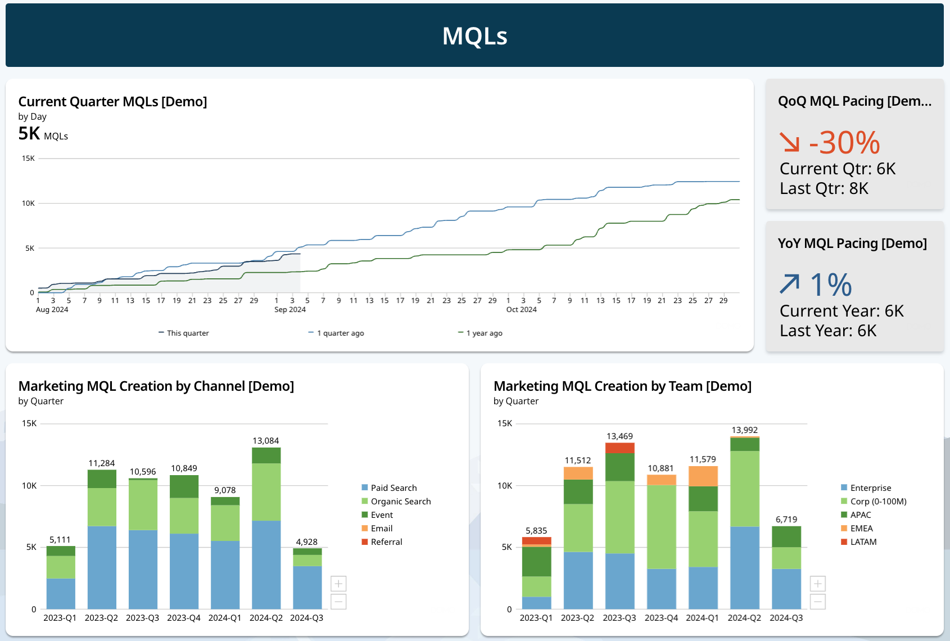The height and width of the screenshot is (641, 950).
Task: Hide the Paid Search series
Action: pos(393,487)
